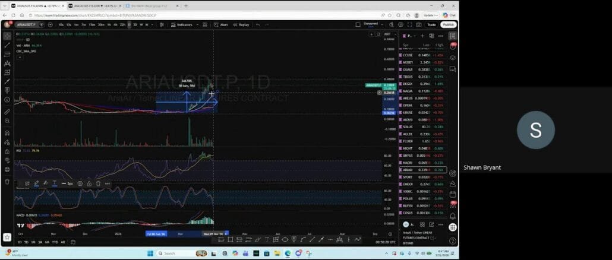Open chart settings gear icon in top toolbar
612x260 pixels.
pyautogui.click(x=400, y=24)
